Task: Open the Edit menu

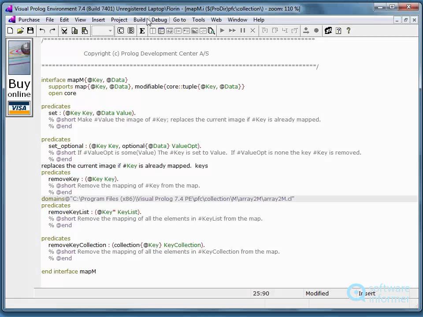Action: point(64,20)
